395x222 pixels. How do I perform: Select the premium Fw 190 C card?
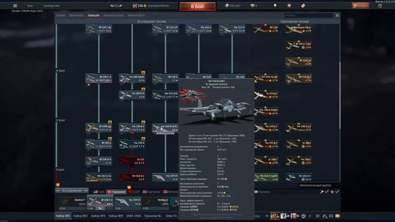click(x=299, y=161)
